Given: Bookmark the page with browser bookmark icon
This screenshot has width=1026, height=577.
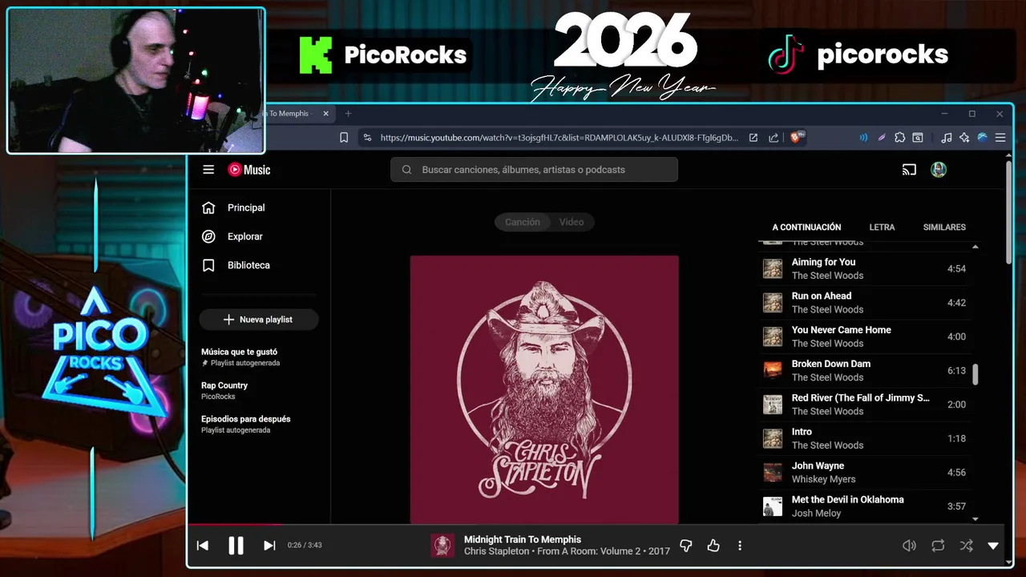Looking at the screenshot, I should coord(344,138).
